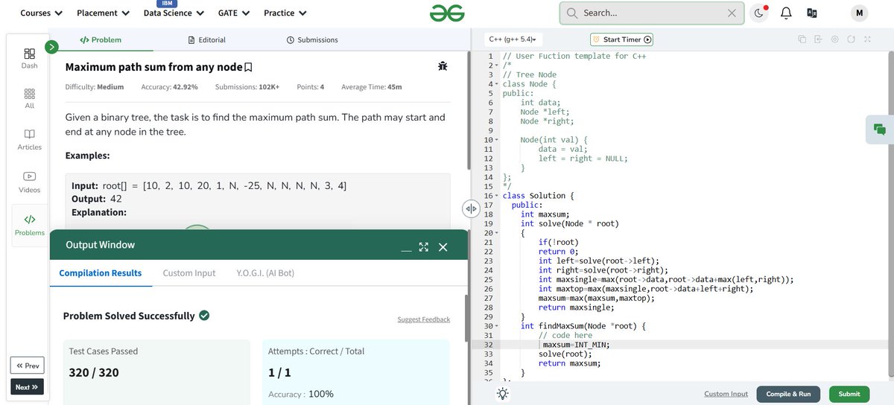Open notifications bell icon

pos(785,13)
